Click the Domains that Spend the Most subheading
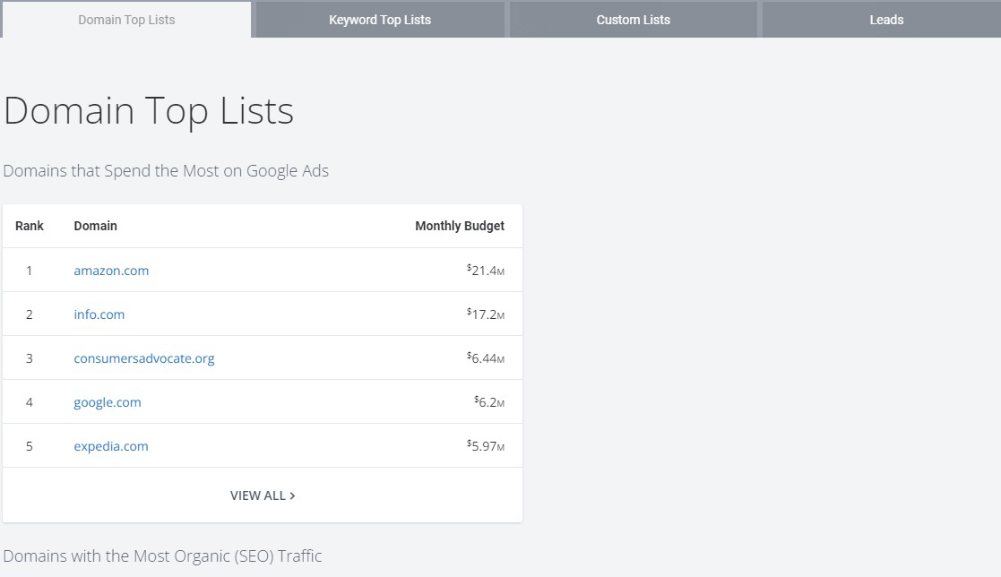 pyautogui.click(x=166, y=171)
